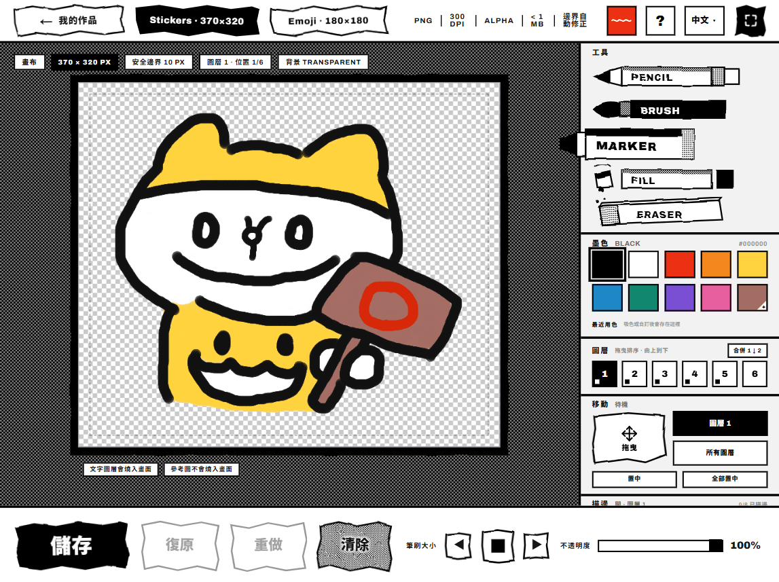Select the 拖曳 drag move tool
Viewport: 779px width, 582px height.
tap(630, 438)
